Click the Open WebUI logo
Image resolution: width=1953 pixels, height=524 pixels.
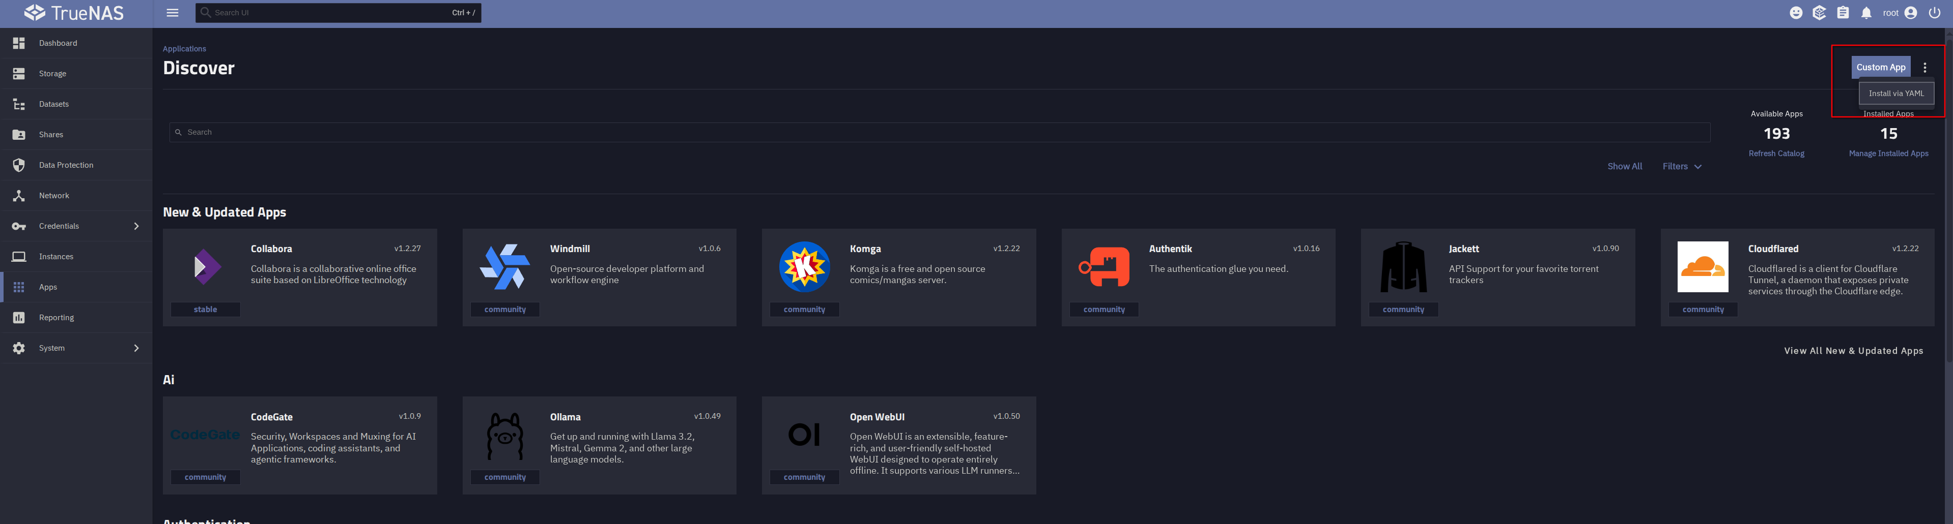(804, 435)
